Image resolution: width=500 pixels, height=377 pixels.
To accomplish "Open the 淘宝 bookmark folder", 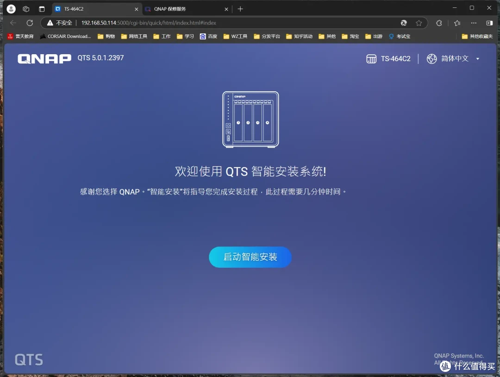I will [350, 37].
